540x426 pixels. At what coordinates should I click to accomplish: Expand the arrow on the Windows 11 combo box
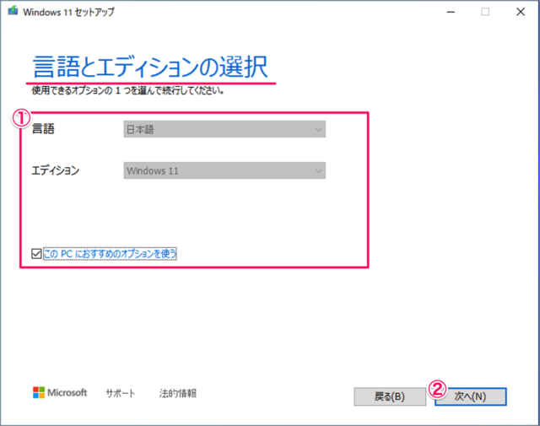point(317,170)
